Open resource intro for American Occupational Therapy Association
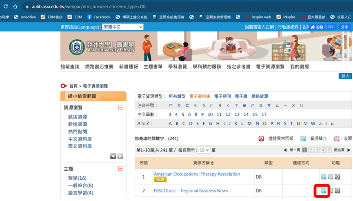 [x=324, y=176]
